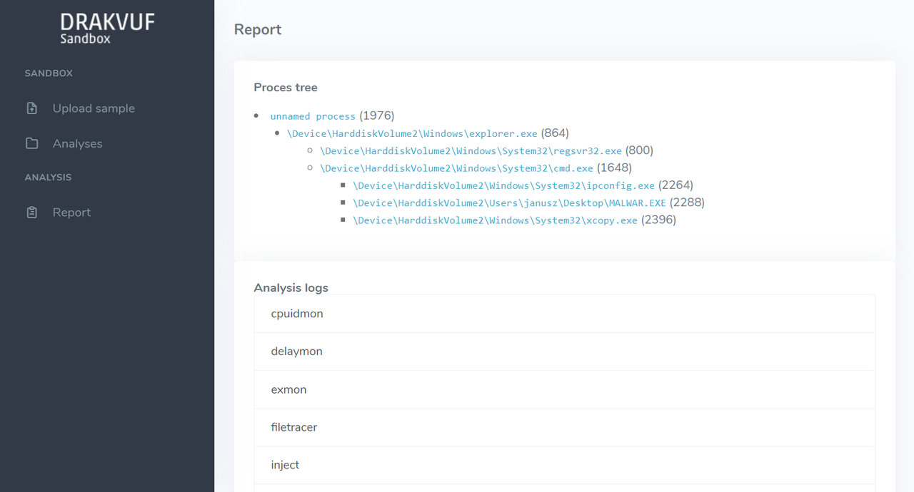Click the SANDBOX section label
This screenshot has height=492, width=914.
tap(49, 73)
